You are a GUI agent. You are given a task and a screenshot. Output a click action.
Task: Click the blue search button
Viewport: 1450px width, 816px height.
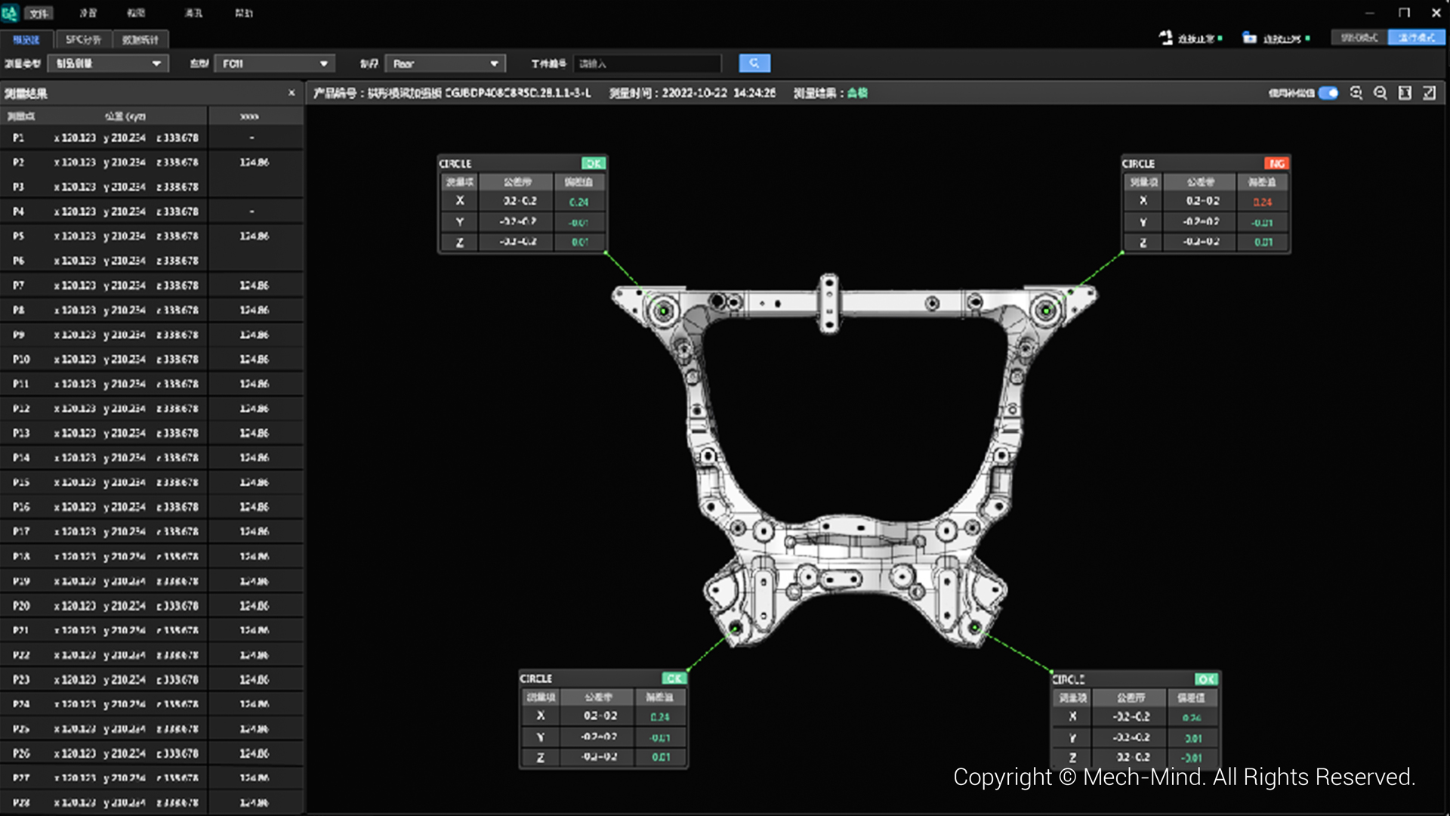click(x=754, y=63)
